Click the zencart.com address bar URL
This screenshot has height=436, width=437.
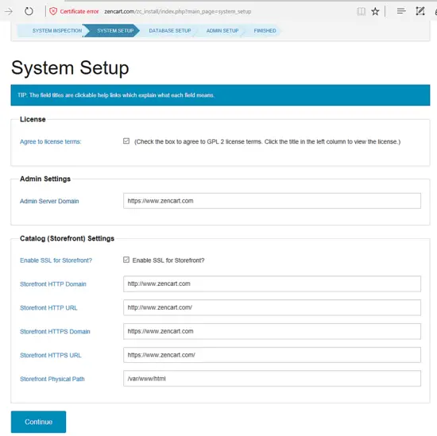177,11
